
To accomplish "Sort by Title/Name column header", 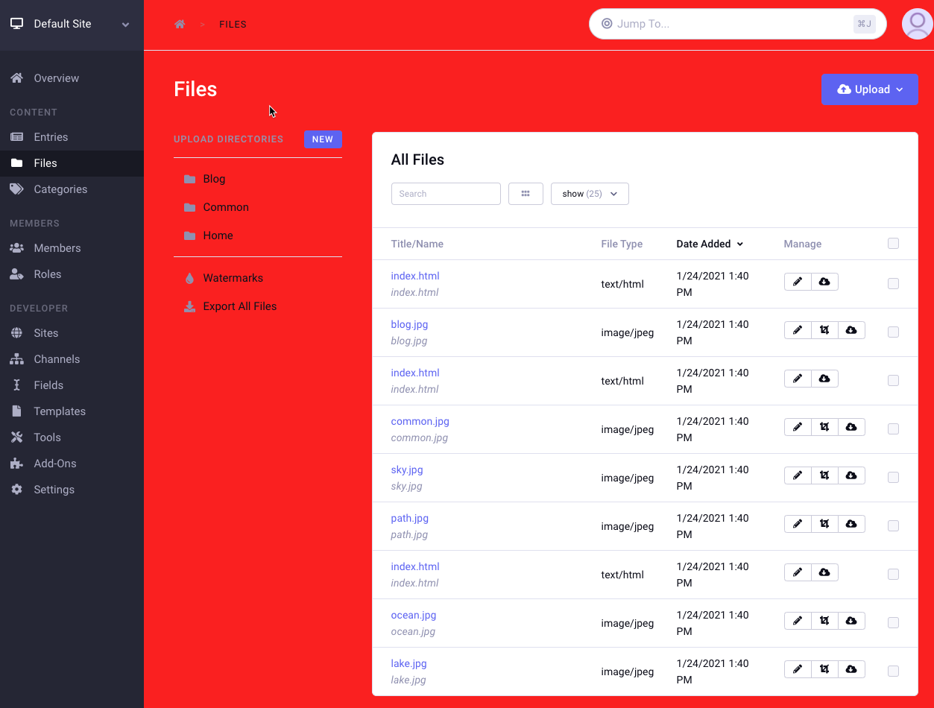I will click(417, 244).
